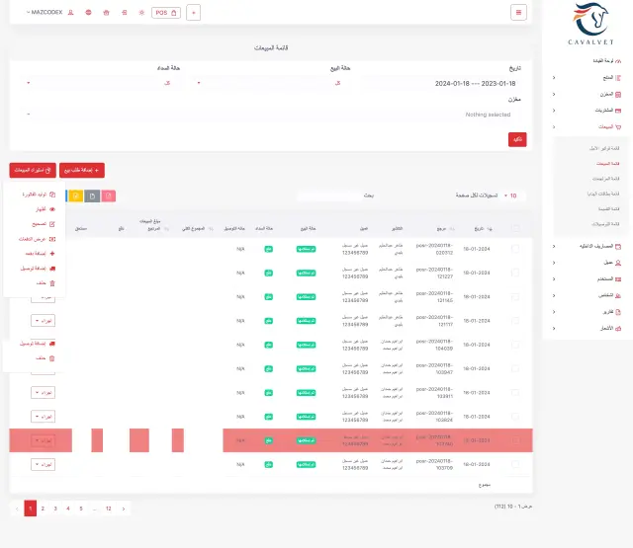Screen dimensions: 633x548
Task: Check the row checkbox for reference ending 121117
Action: click(x=515, y=321)
